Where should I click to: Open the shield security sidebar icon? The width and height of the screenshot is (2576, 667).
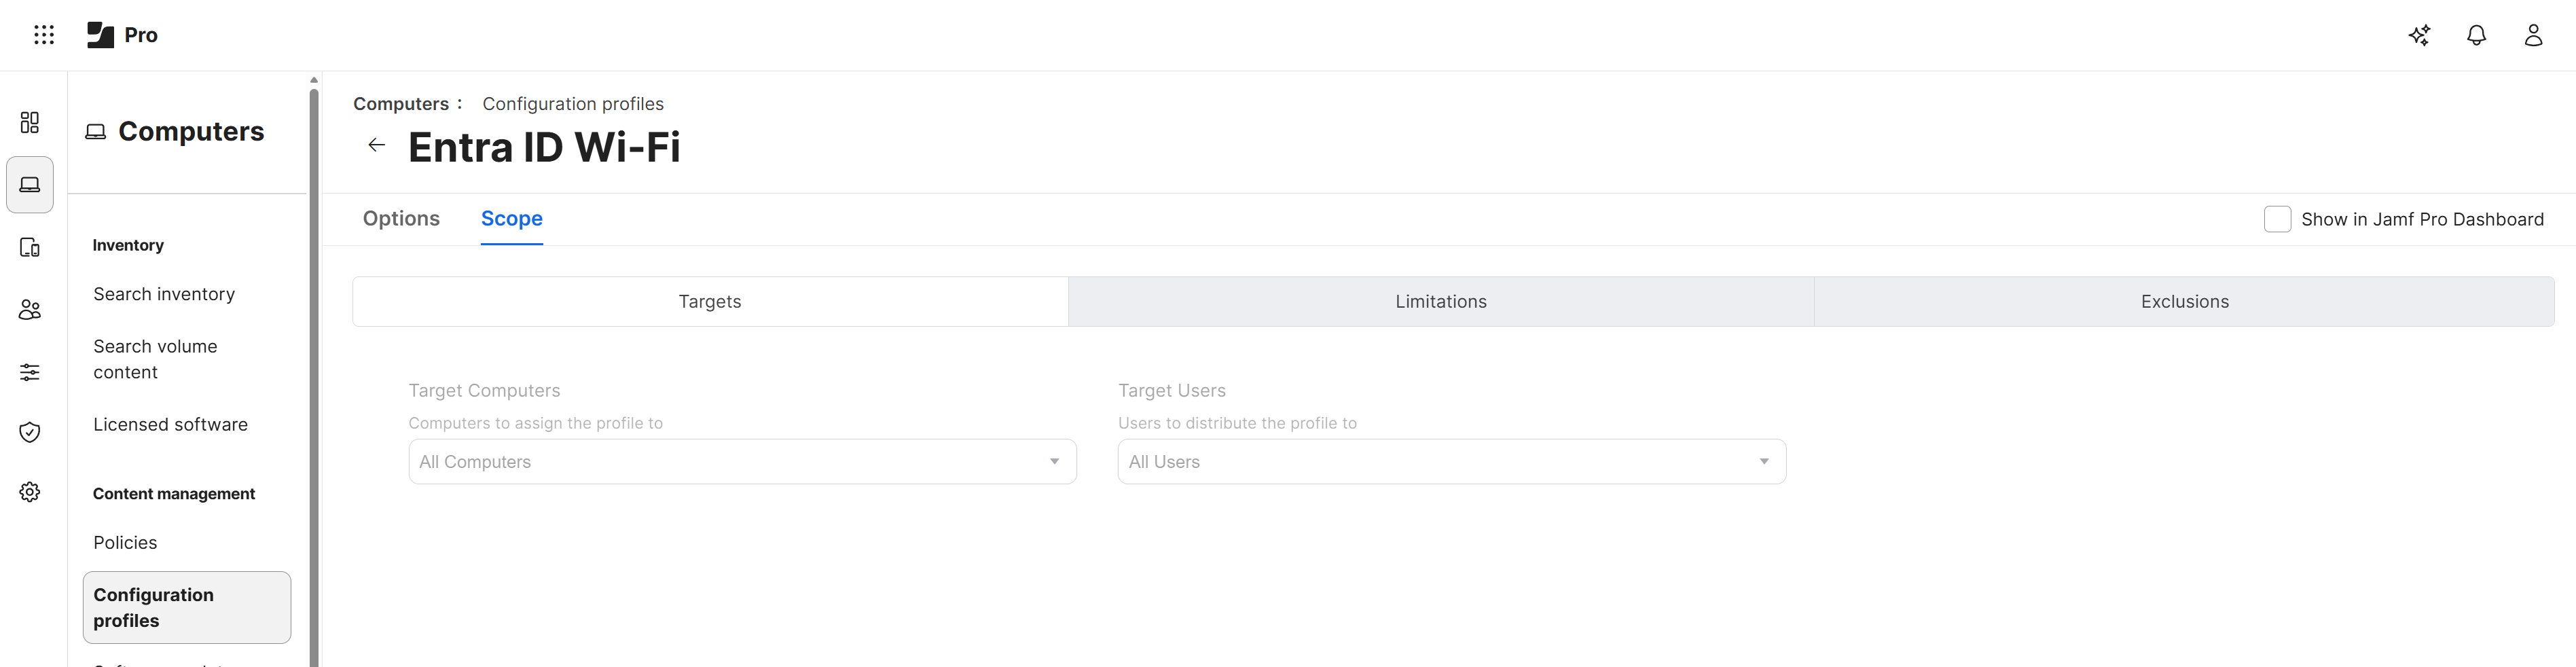30,432
